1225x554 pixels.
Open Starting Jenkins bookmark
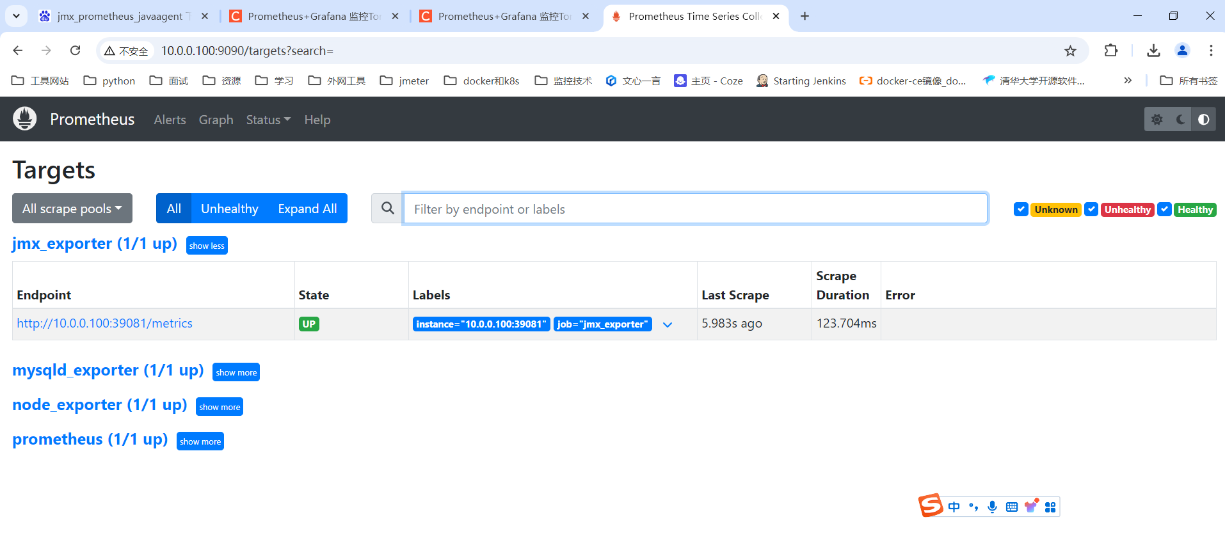click(x=801, y=81)
